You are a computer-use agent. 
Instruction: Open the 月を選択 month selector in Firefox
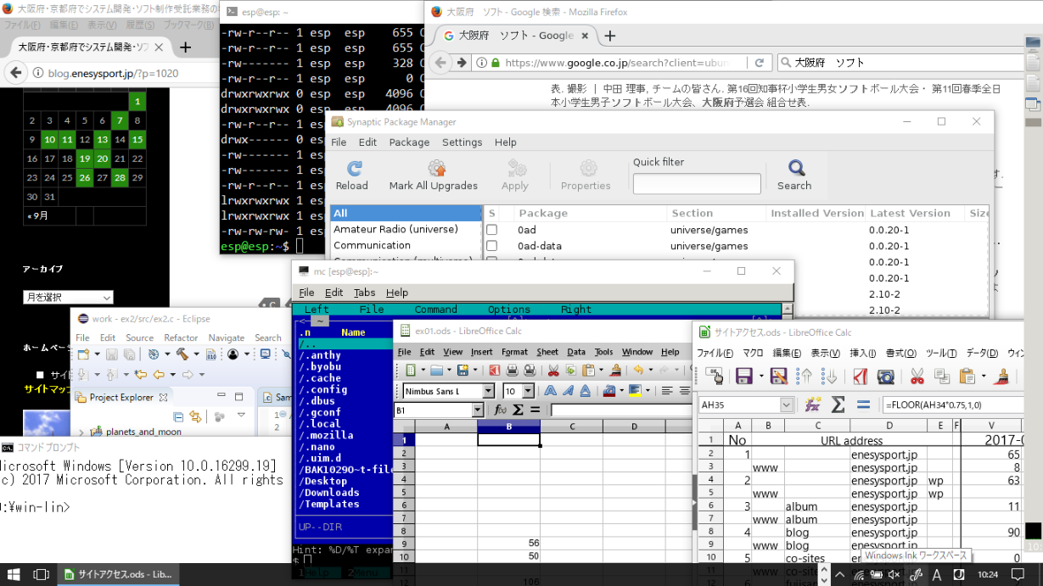click(68, 297)
